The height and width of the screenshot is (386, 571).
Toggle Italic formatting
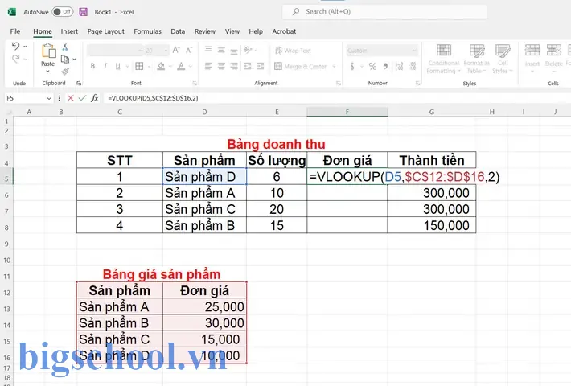(105, 66)
